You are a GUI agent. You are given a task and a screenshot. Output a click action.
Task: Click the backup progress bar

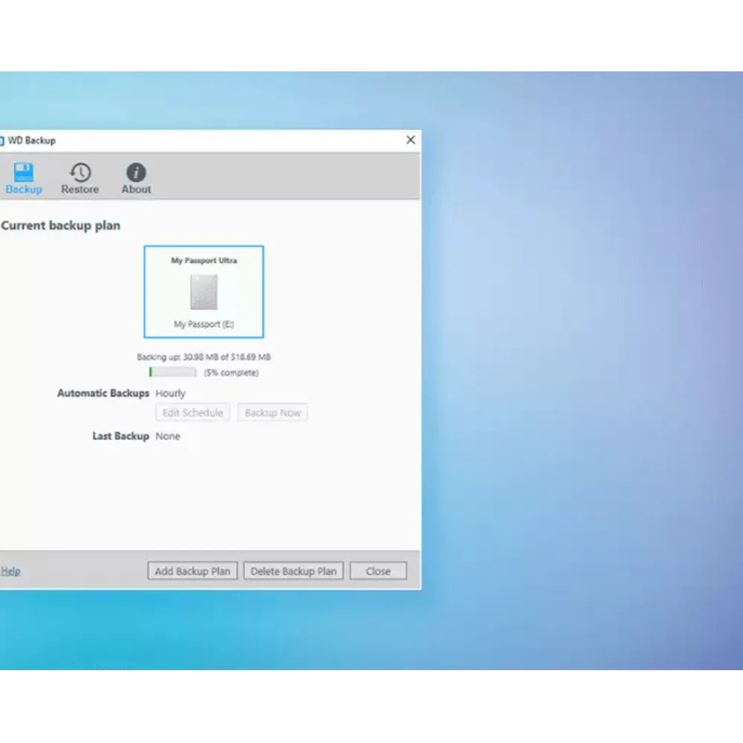[x=172, y=372]
